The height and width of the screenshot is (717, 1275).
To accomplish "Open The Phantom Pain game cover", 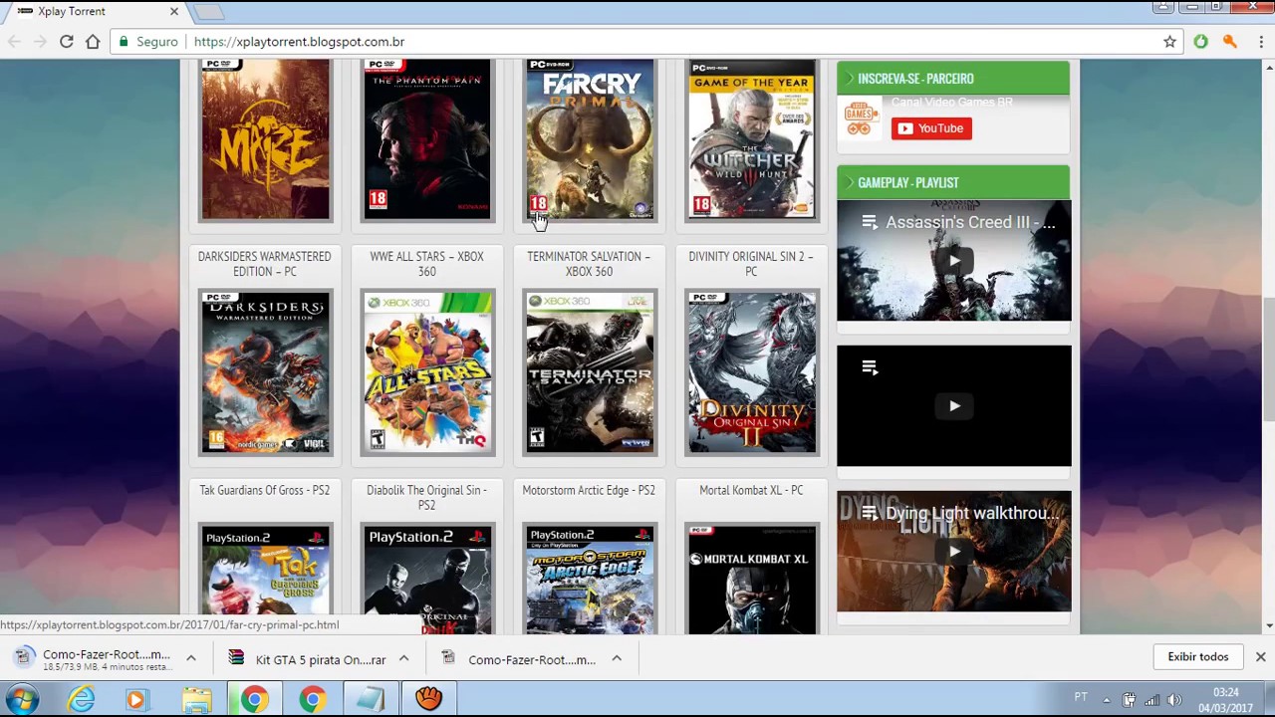I will [427, 139].
